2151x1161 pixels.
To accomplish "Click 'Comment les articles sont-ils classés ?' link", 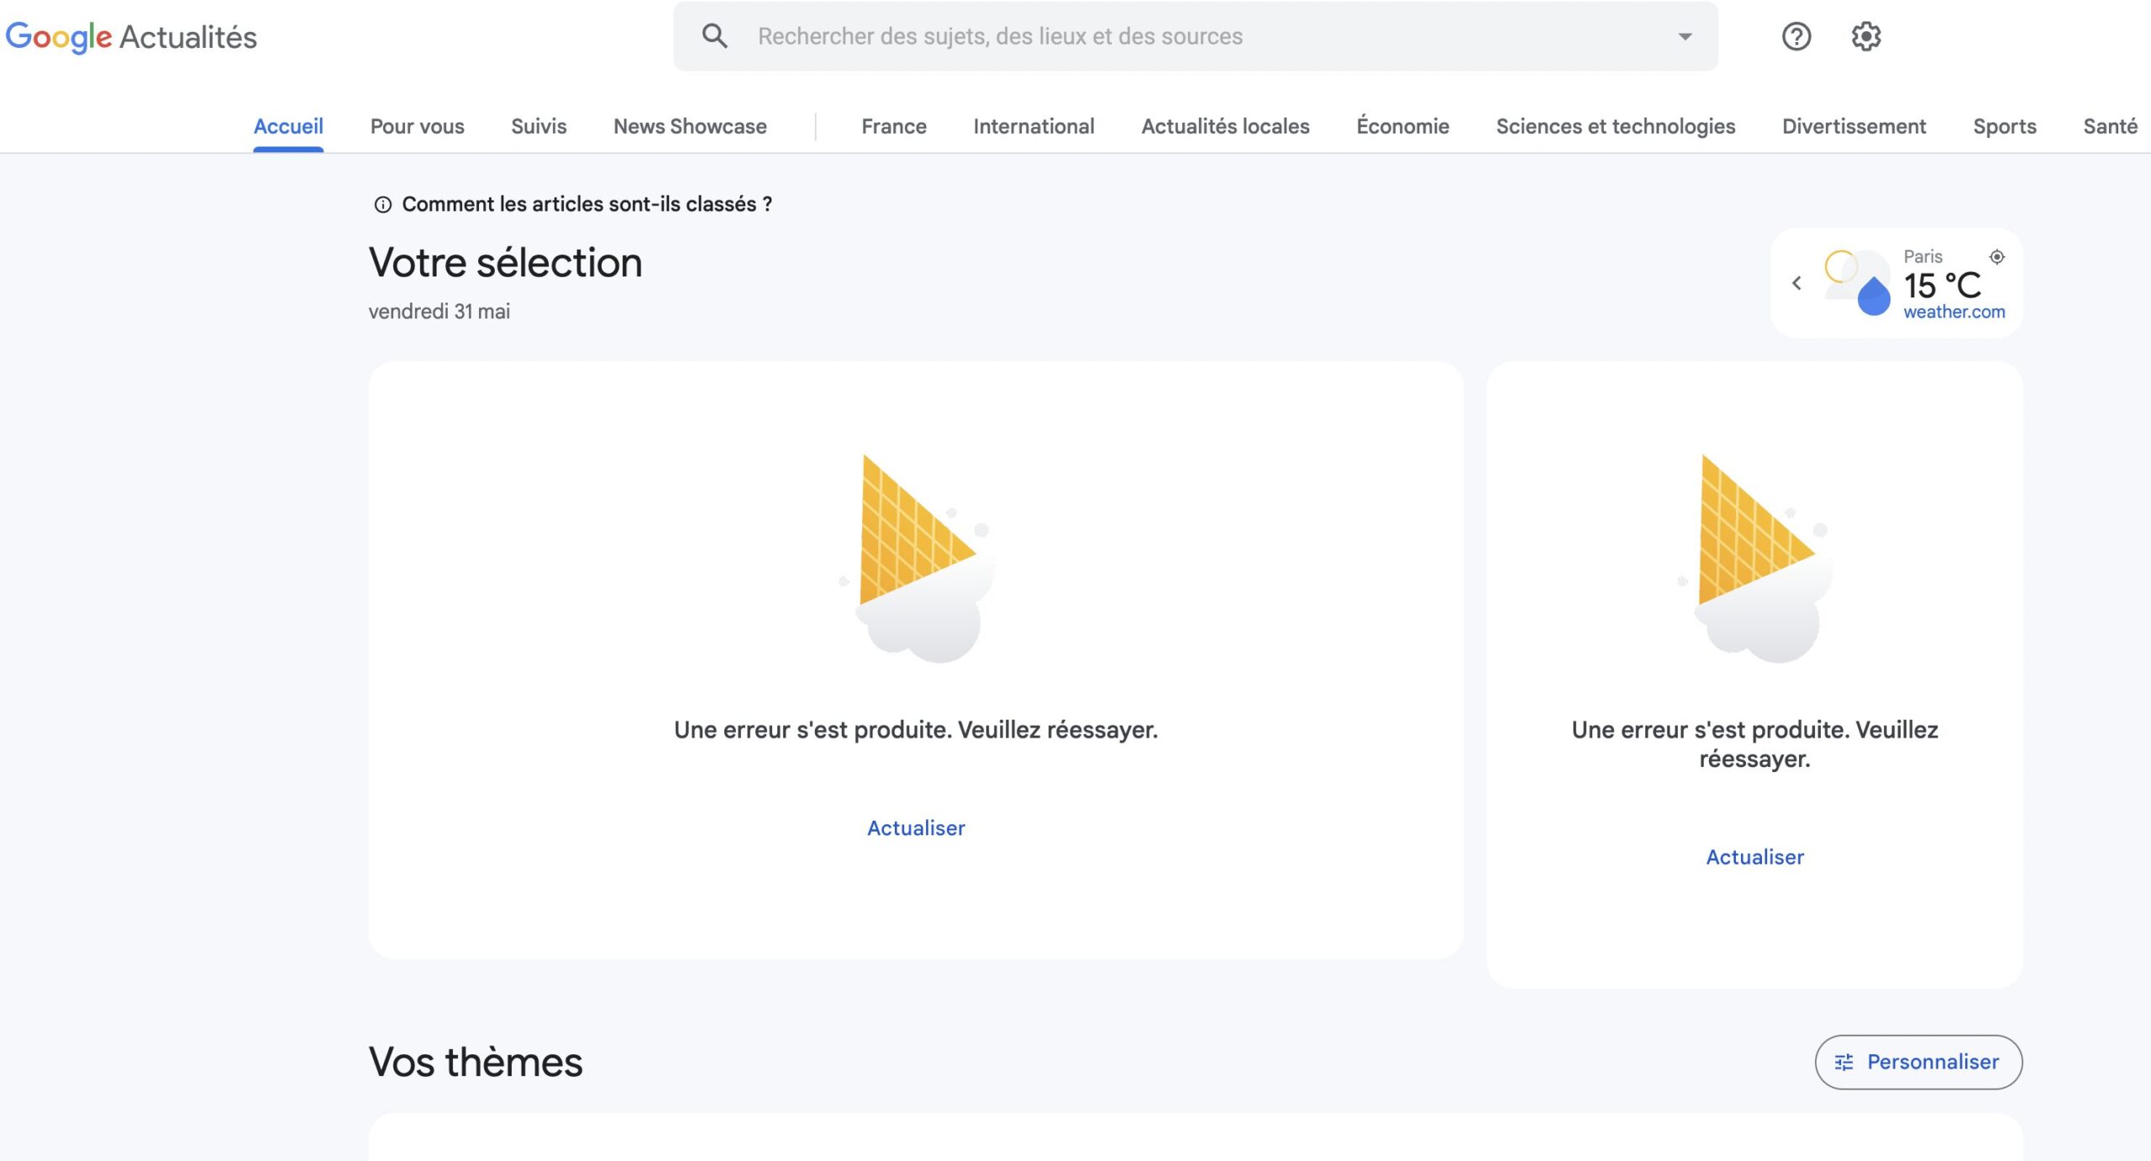I will click(586, 204).
